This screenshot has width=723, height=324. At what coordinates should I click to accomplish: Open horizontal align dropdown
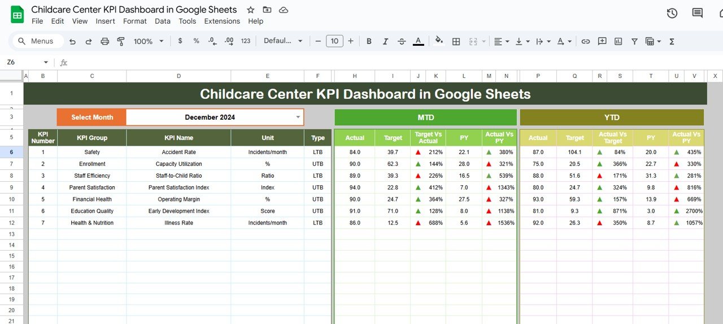502,41
